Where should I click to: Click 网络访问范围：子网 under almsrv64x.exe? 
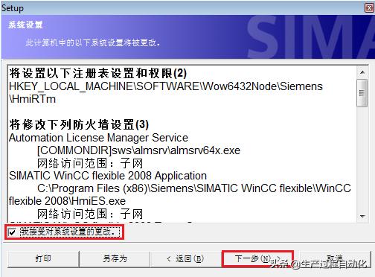pyautogui.click(x=90, y=163)
